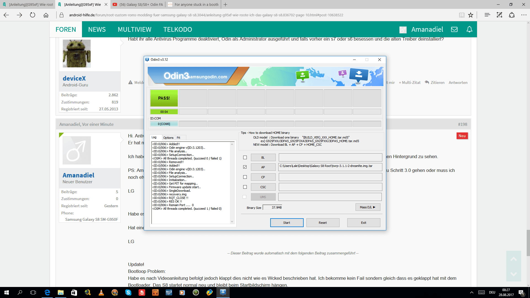Click the BL file selection button
Image resolution: width=530 pixels, height=298 pixels.
coord(263,157)
